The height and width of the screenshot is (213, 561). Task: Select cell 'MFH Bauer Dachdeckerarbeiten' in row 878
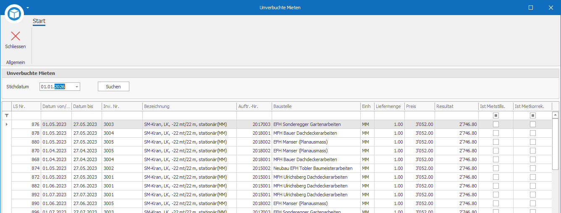[x=316, y=133]
